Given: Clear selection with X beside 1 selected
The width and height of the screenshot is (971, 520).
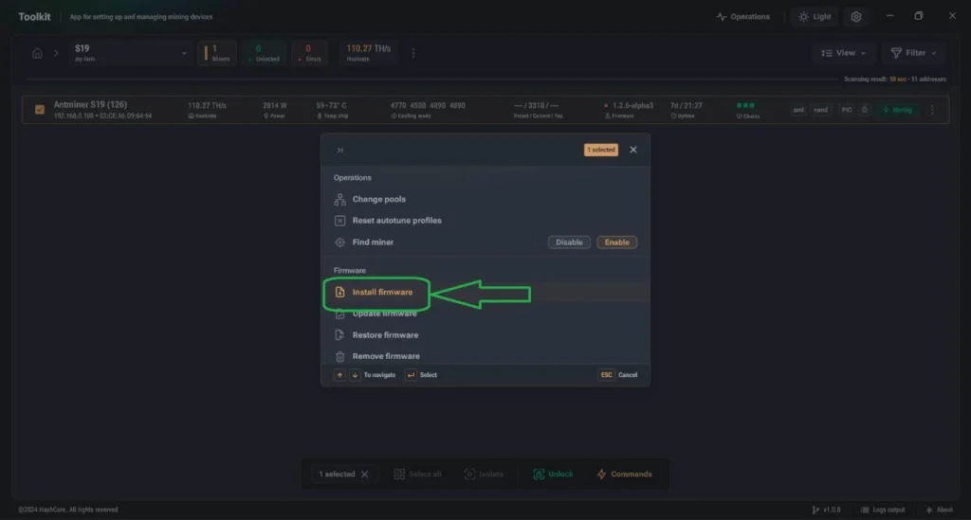Looking at the screenshot, I should coord(365,475).
